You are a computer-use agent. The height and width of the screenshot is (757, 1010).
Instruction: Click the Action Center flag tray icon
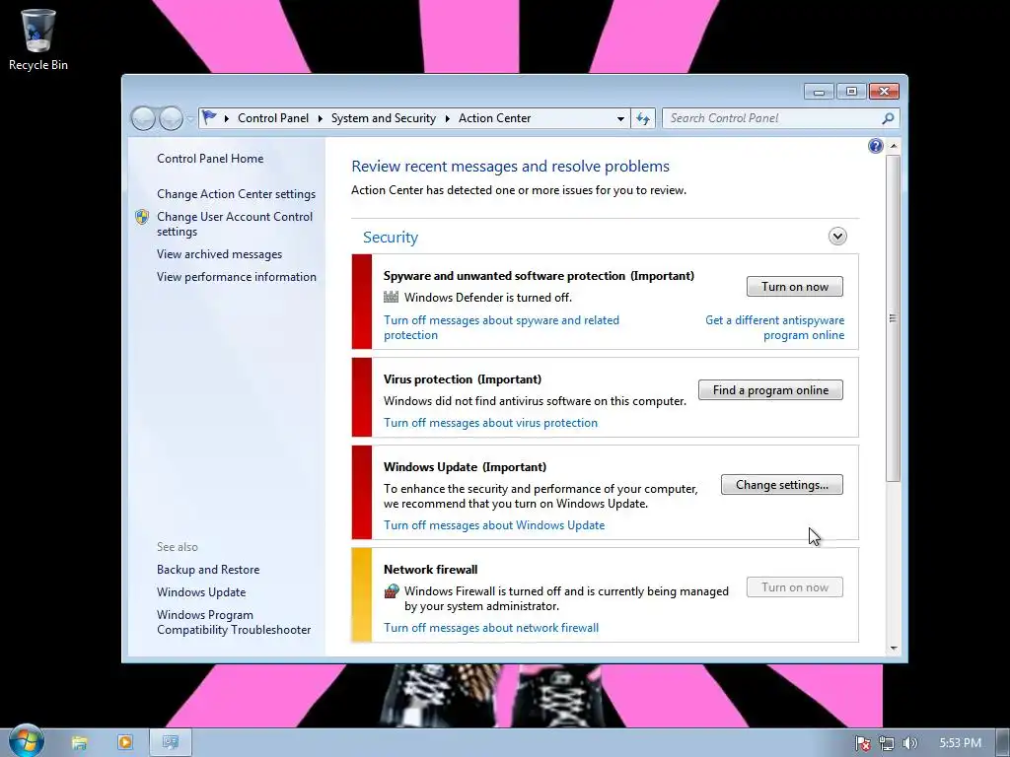pos(862,743)
